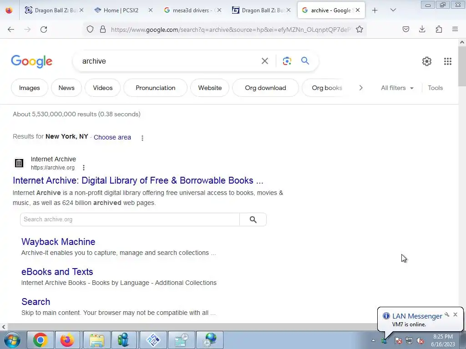466x349 pixels.
Task: Open options next to Choose area
Action: (x=142, y=138)
